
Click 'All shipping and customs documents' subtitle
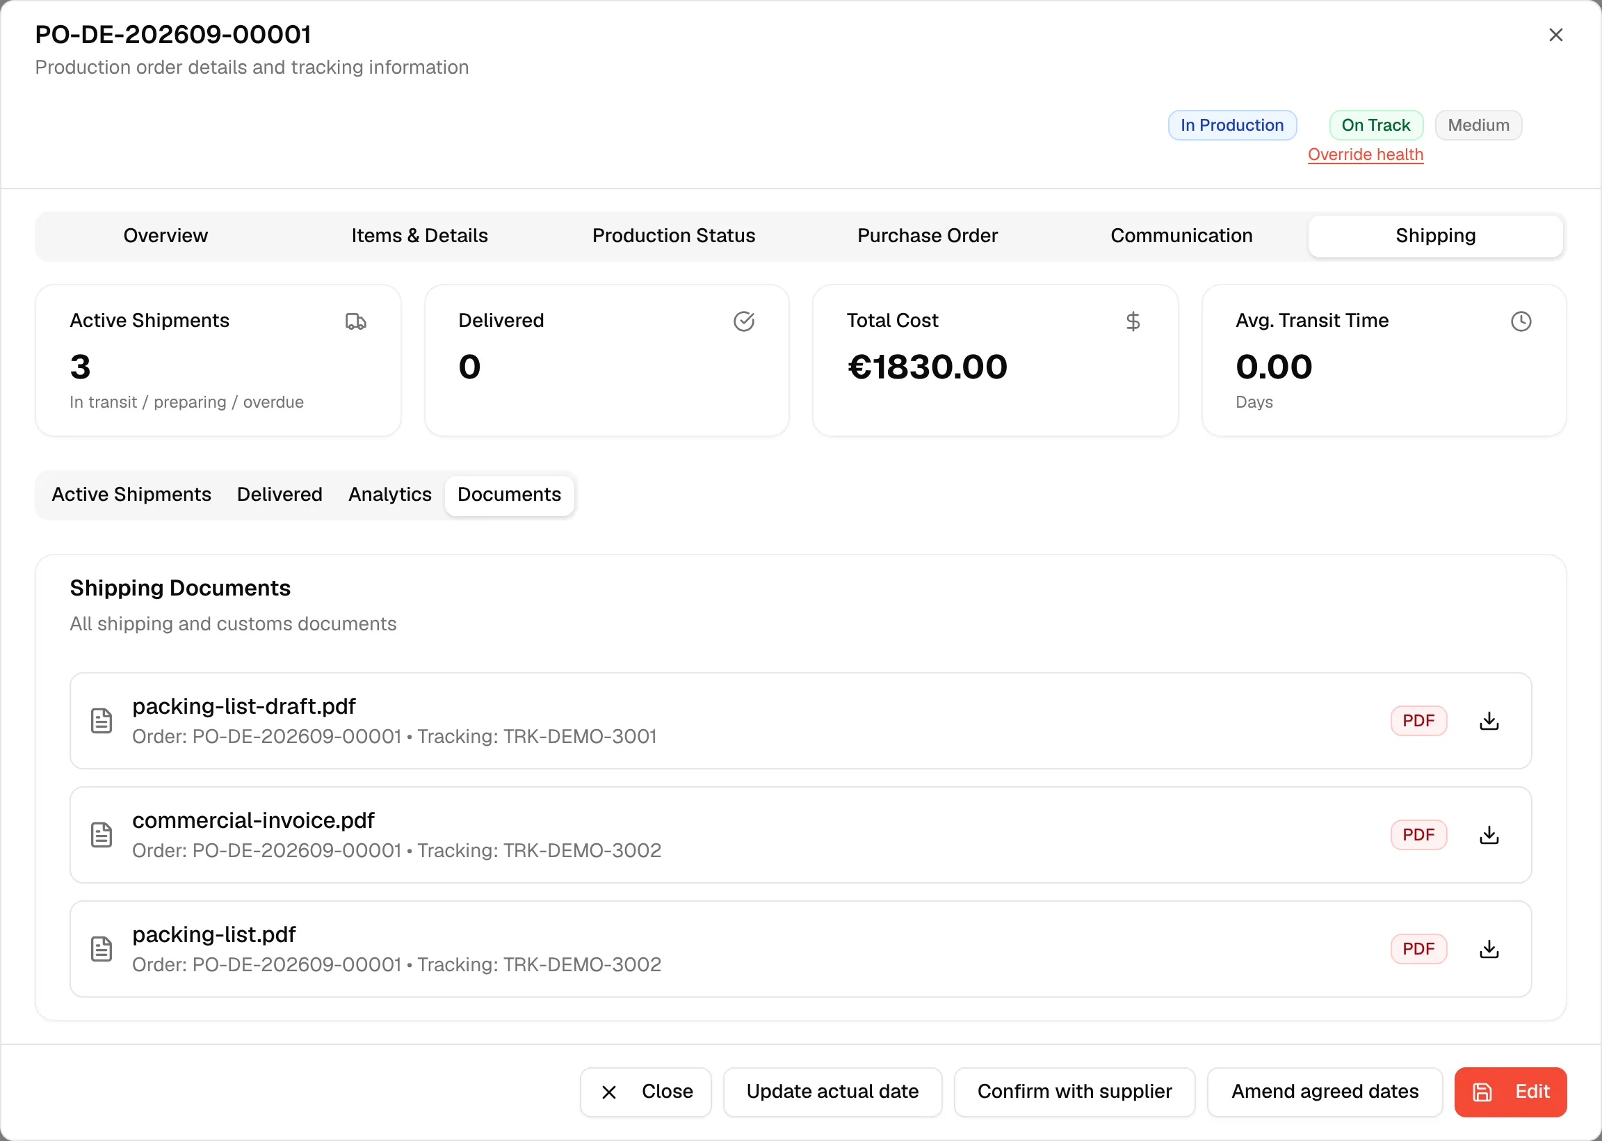233,624
